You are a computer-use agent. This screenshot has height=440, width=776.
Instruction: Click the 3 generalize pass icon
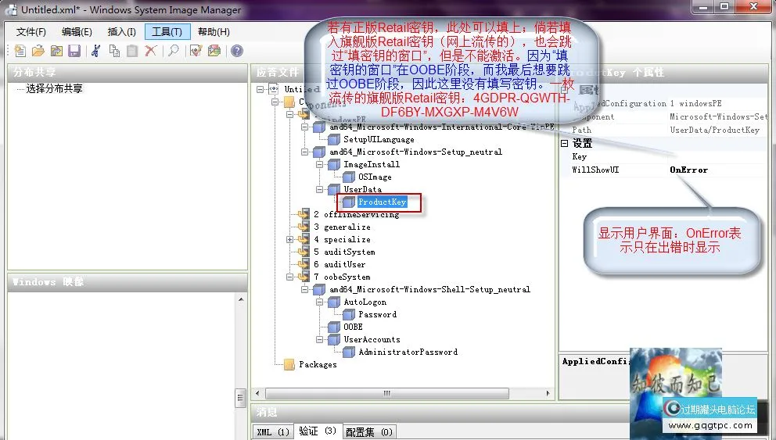304,227
